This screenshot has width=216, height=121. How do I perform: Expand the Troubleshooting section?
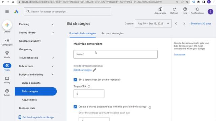click(53, 58)
